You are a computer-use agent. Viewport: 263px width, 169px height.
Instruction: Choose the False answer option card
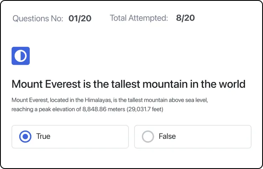[193, 137]
